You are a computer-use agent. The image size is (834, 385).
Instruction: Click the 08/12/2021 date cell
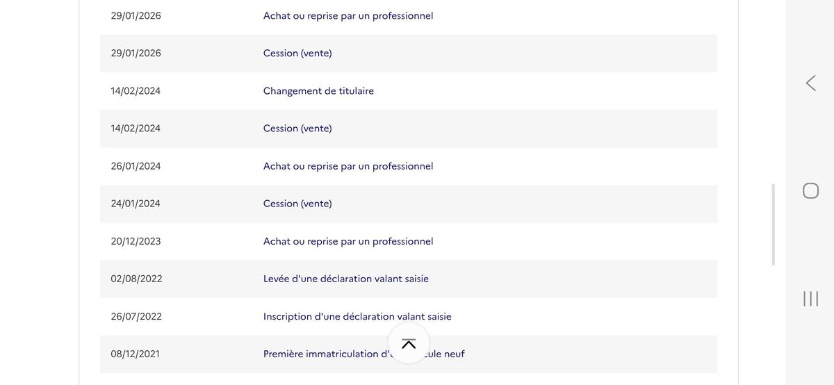click(x=135, y=354)
